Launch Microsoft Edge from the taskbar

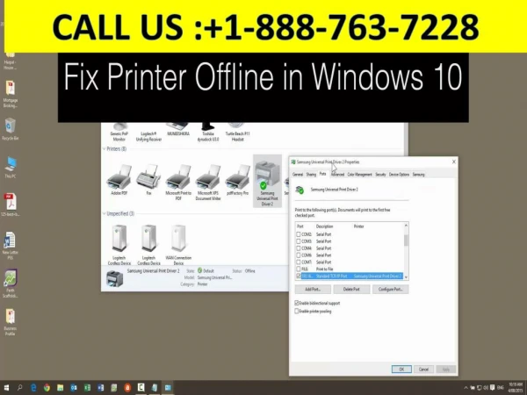click(33, 388)
